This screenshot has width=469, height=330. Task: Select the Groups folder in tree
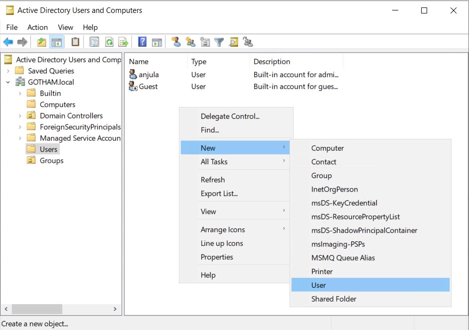point(51,161)
